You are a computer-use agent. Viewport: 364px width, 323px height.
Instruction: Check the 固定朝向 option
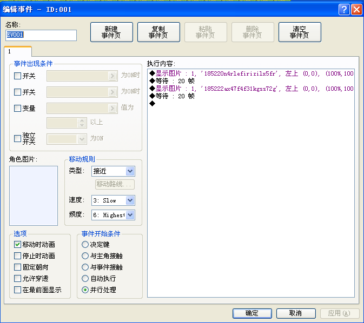click(17, 267)
